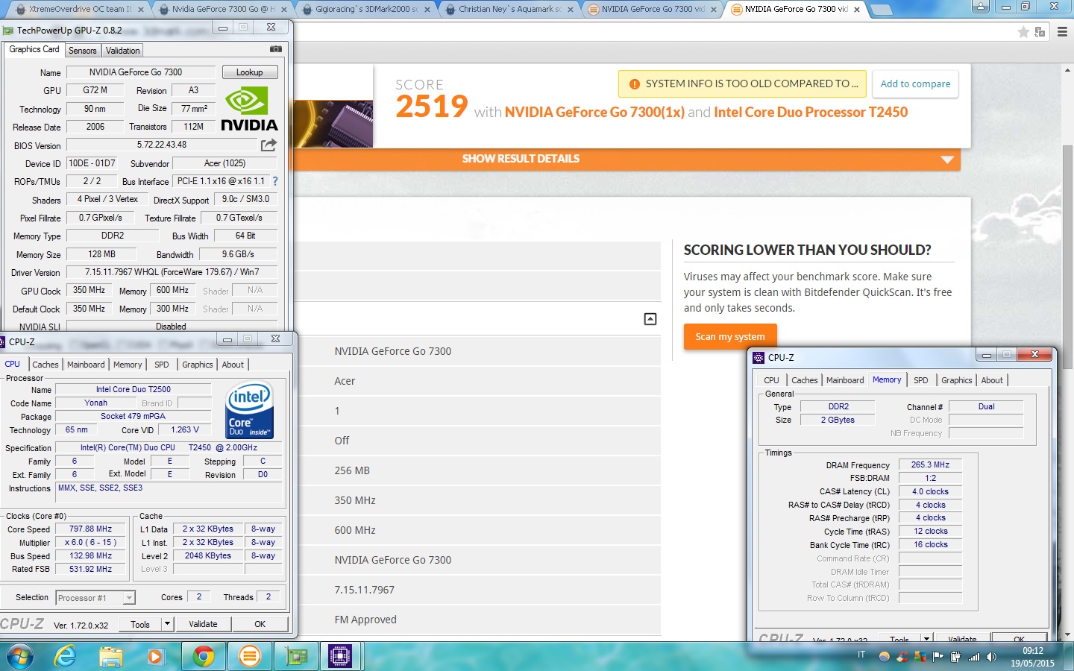
Task: Click the DRAM Frequency value 265.3 MHz
Action: [x=930, y=464]
